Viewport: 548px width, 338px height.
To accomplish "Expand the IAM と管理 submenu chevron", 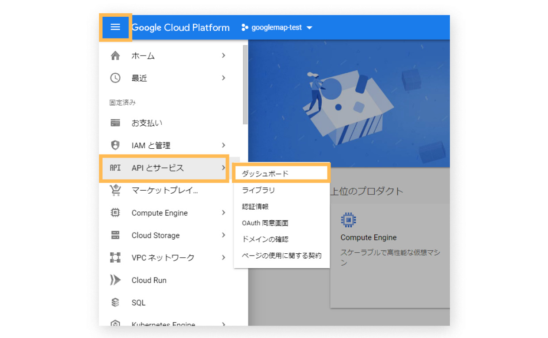I will pos(224,145).
